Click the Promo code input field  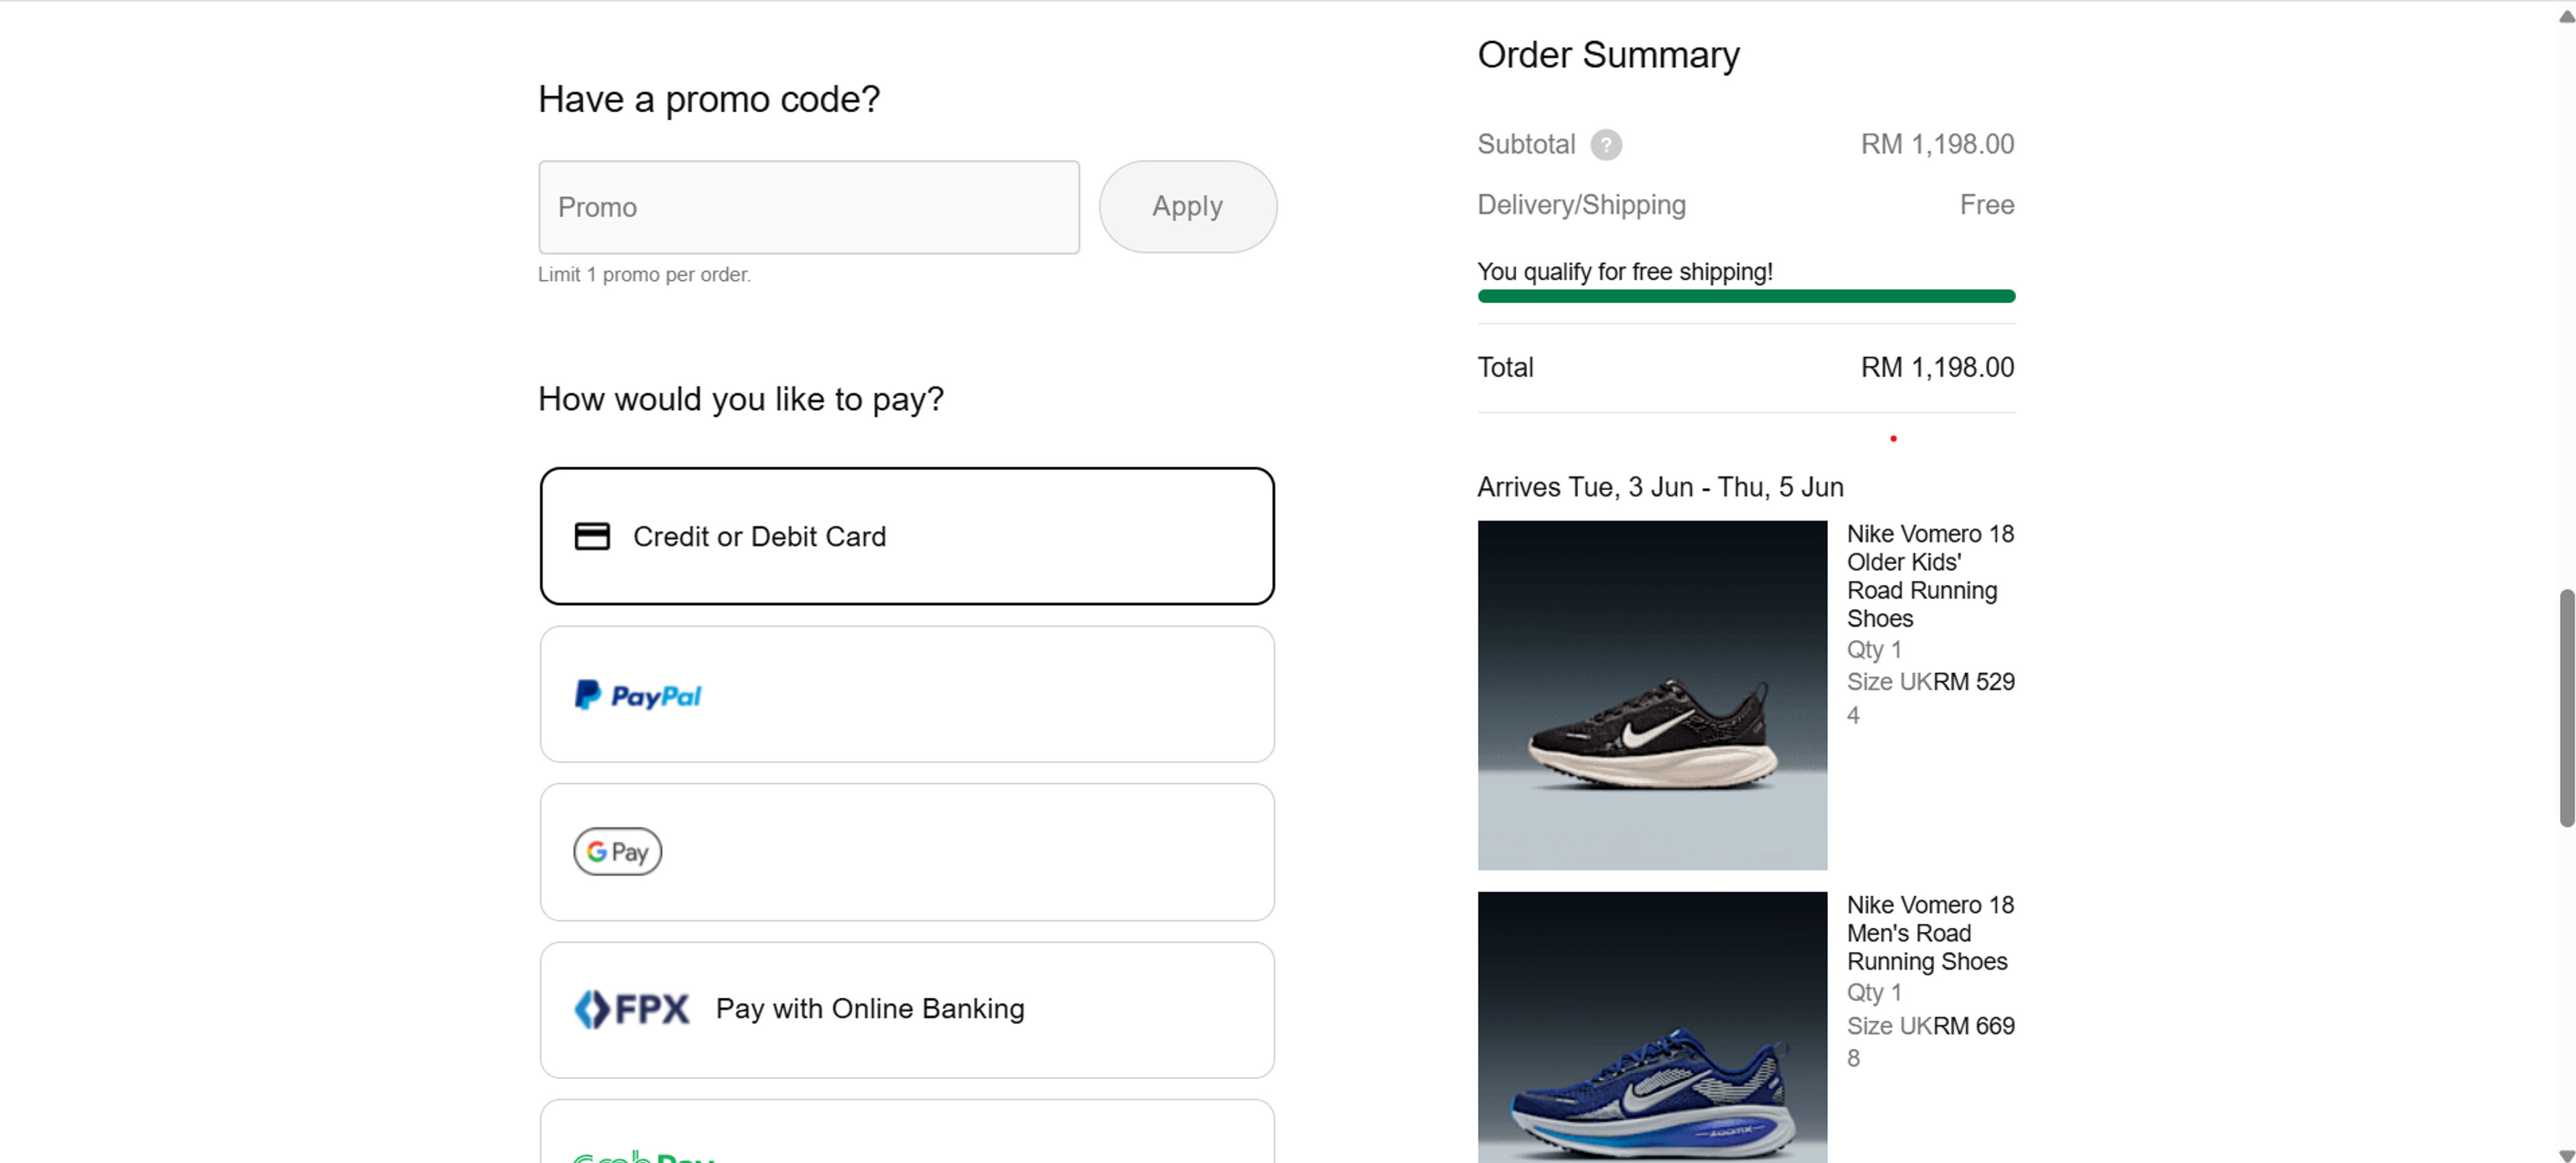pyautogui.click(x=808, y=206)
